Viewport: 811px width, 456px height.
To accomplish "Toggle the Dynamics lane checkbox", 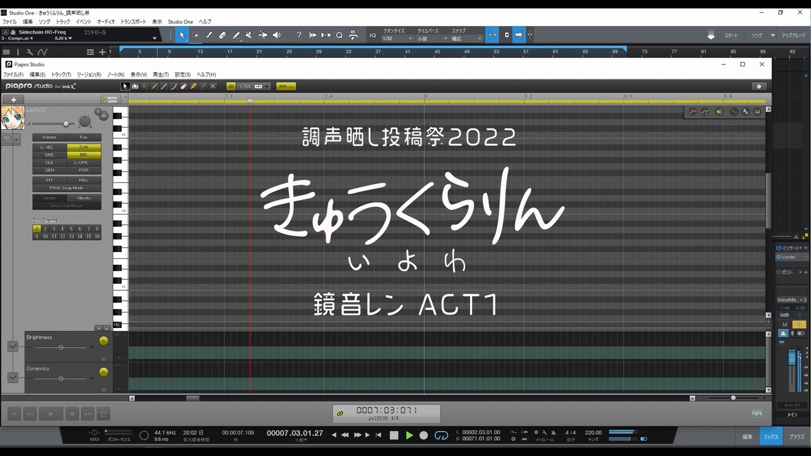I will pos(13,377).
